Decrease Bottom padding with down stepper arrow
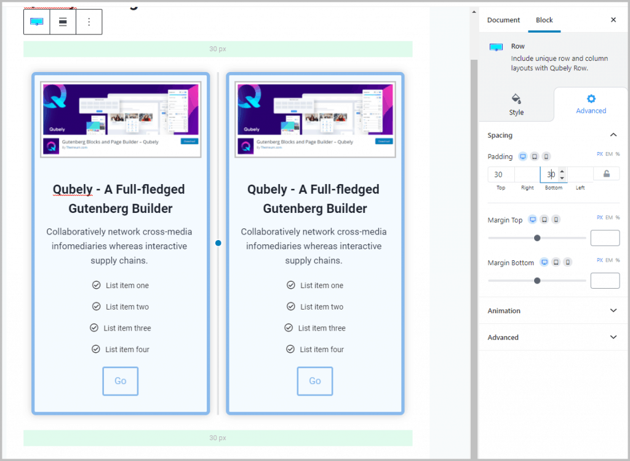The image size is (630, 461). tap(562, 177)
